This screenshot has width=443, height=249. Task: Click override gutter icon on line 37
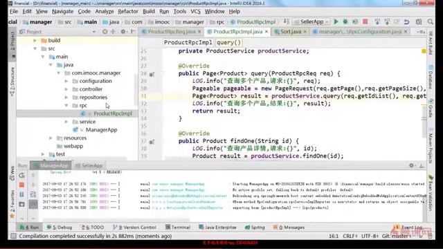[x=152, y=142]
